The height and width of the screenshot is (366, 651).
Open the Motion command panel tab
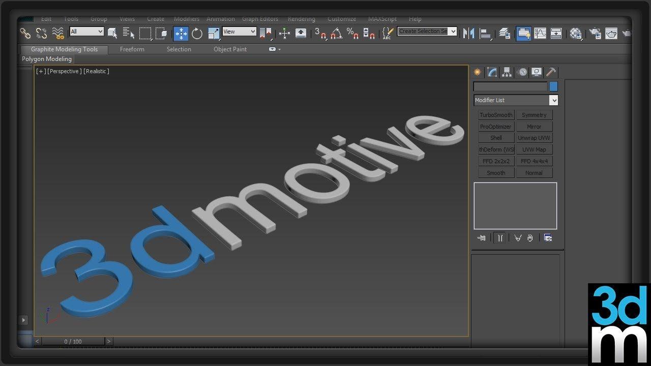coord(522,72)
